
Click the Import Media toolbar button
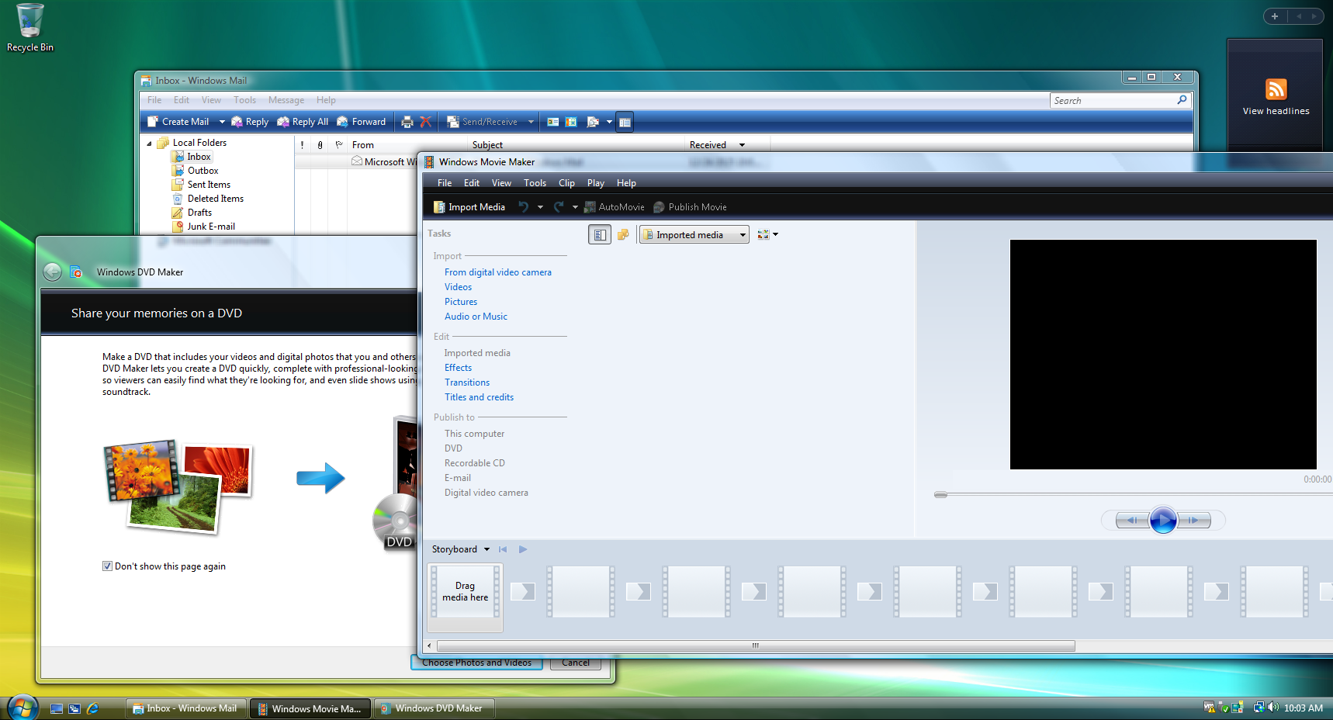[469, 207]
